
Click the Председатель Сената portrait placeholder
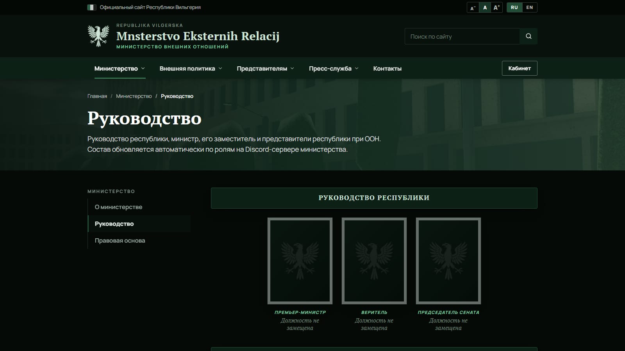pos(448,261)
